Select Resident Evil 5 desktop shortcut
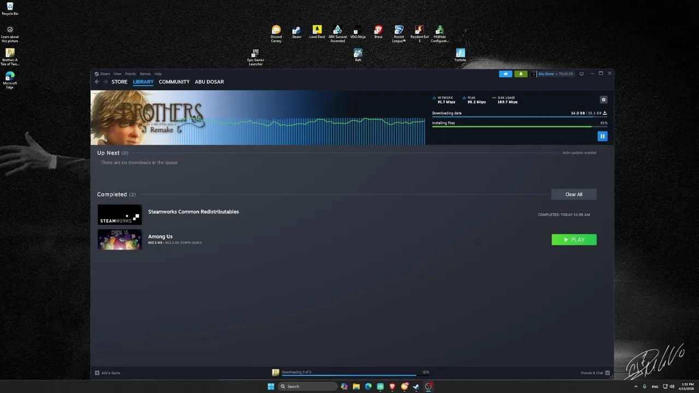 pos(419,33)
